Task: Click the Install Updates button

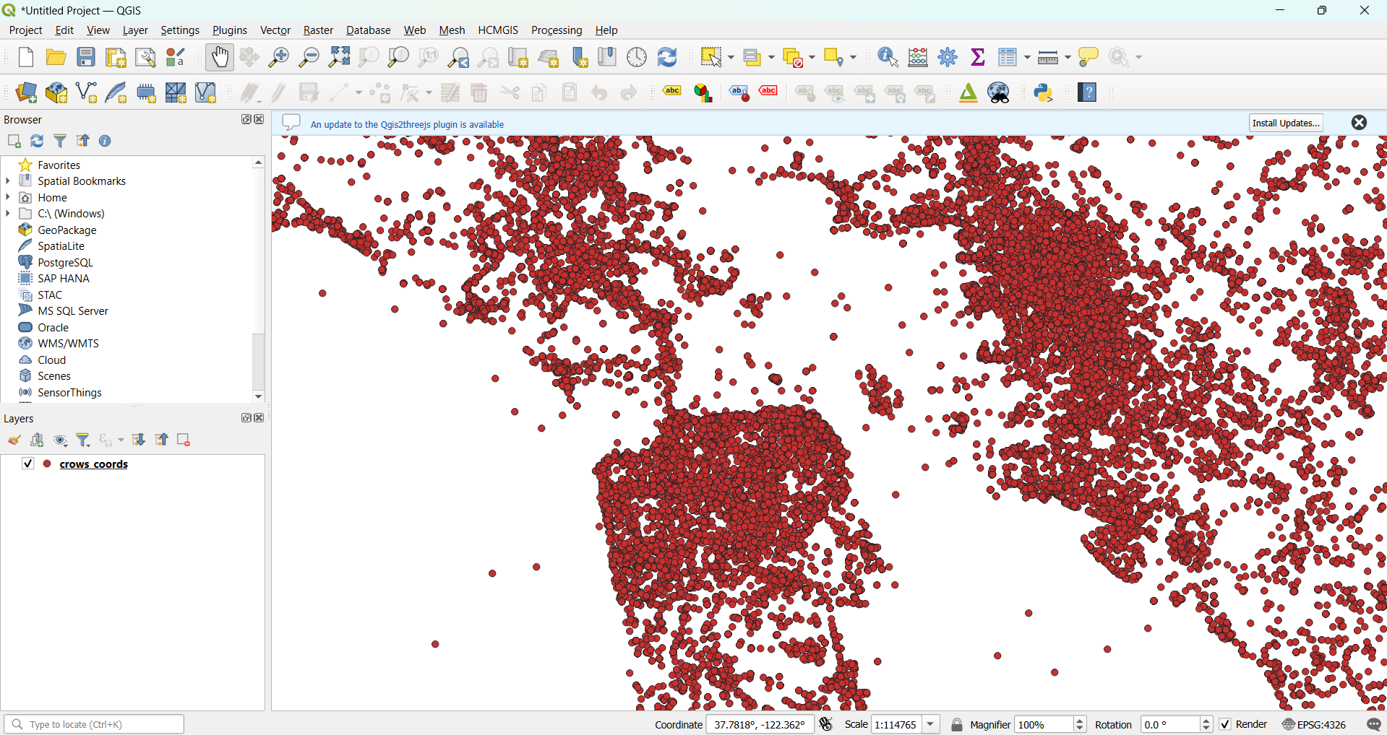Action: click(1286, 123)
